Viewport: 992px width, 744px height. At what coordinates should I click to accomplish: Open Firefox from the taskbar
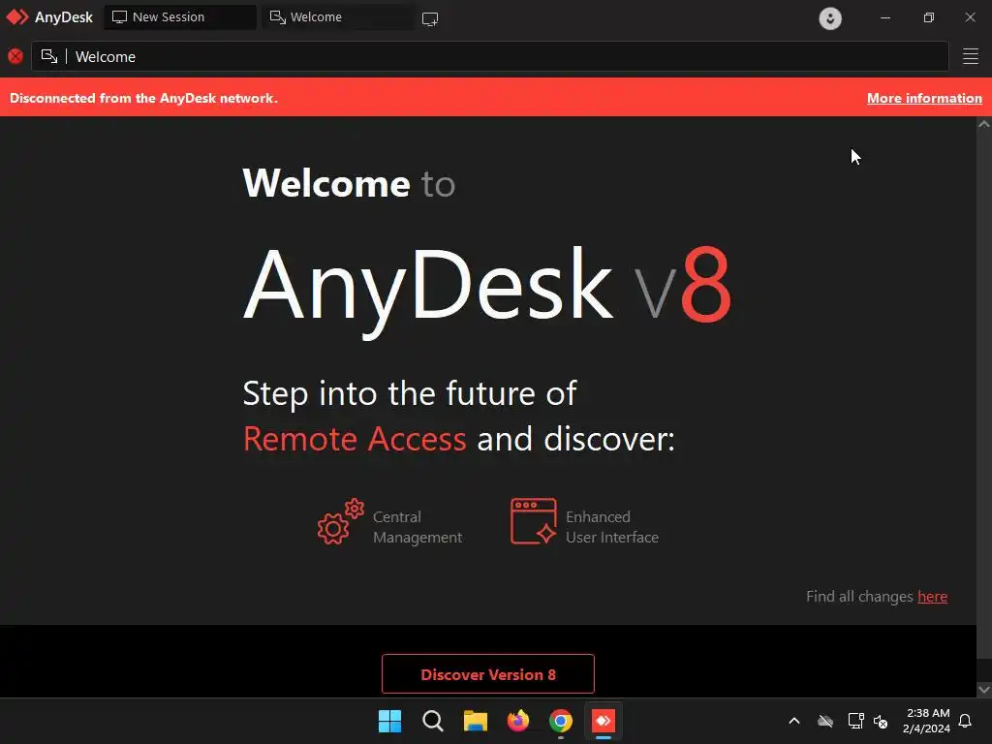[x=518, y=721]
